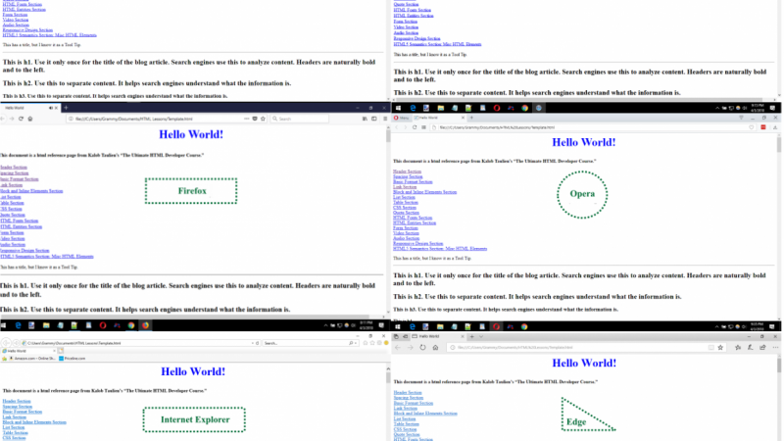Open the Firefox Library icon
The image size is (784, 441).
click(x=365, y=119)
